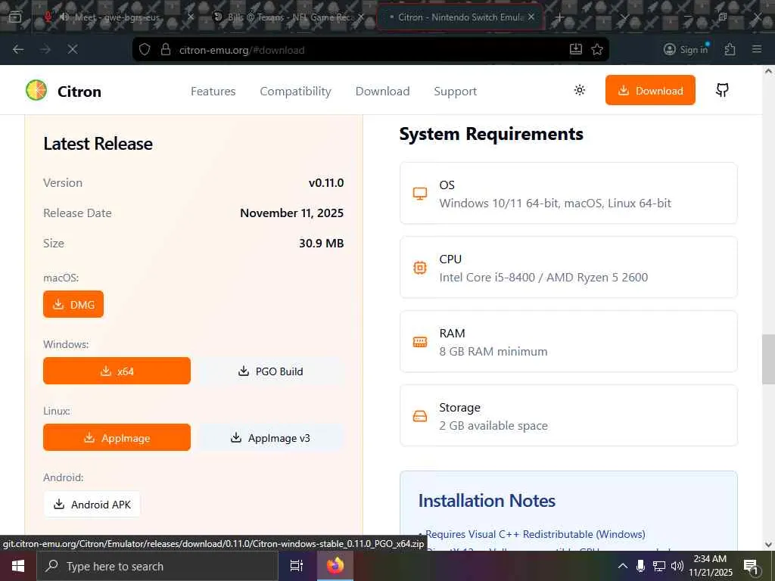This screenshot has height=581, width=775.
Task: Click the orange Download button in header
Action: click(650, 91)
